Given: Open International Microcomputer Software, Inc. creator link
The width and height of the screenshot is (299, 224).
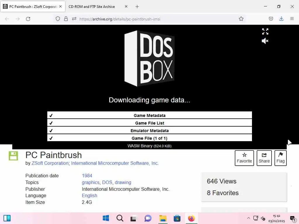Looking at the screenshot, I should [115, 163].
